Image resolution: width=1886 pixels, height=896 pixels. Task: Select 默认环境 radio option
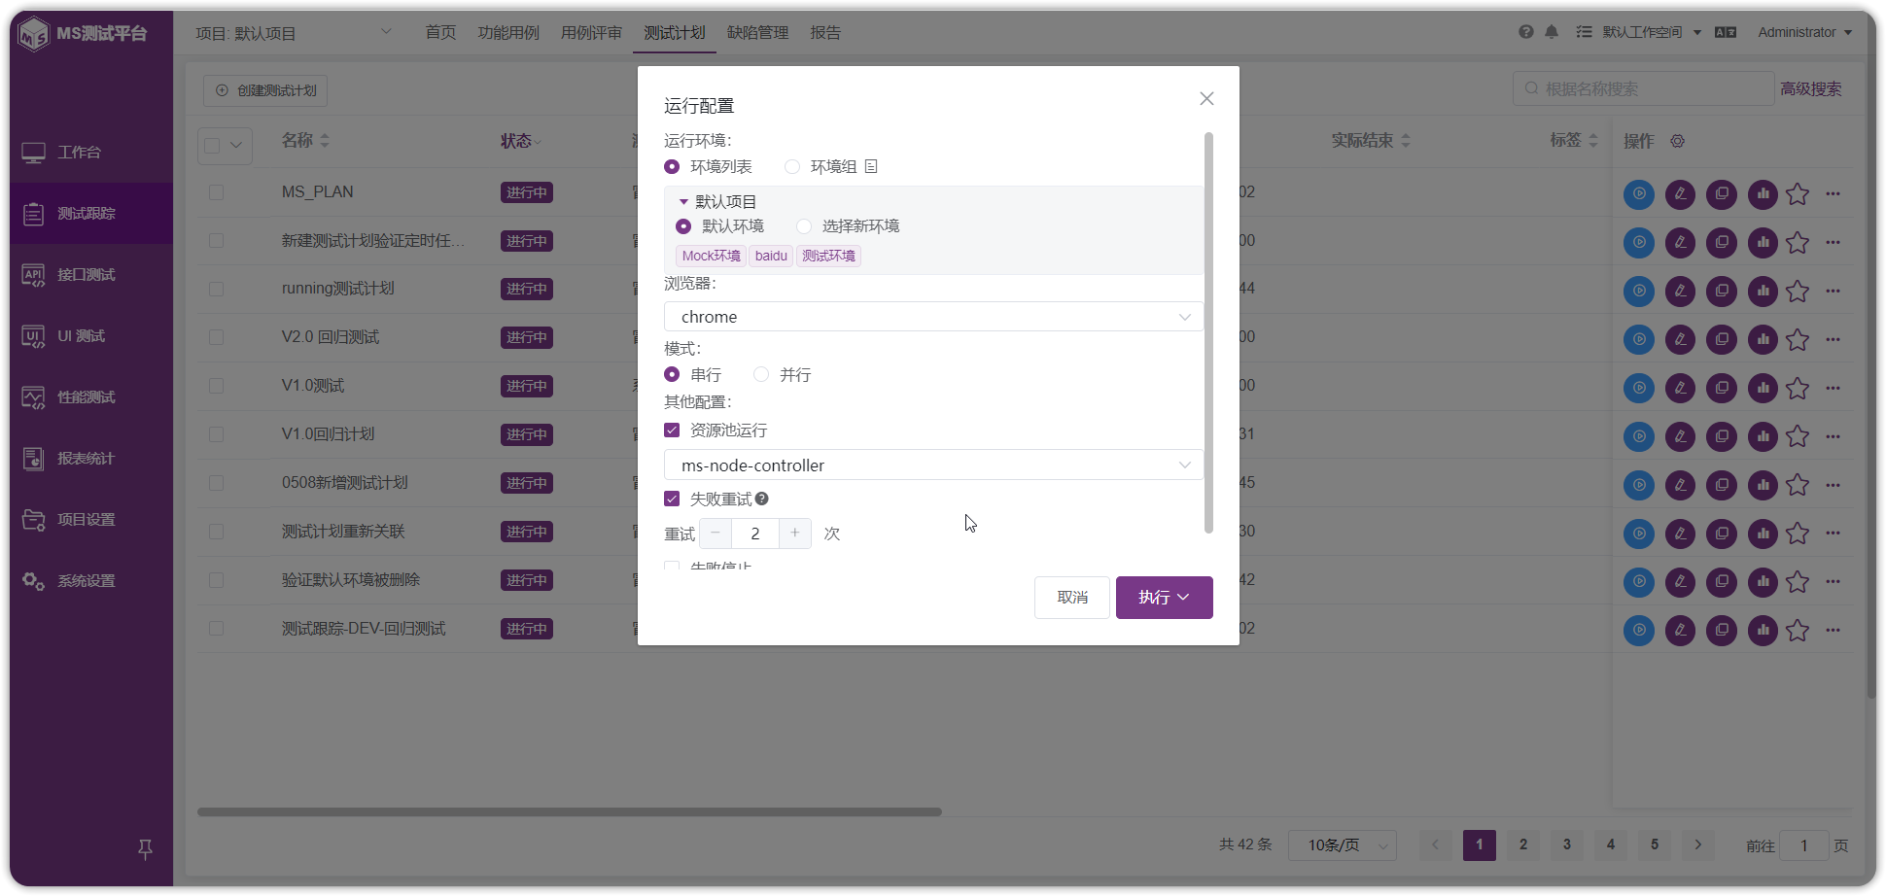[x=719, y=225]
